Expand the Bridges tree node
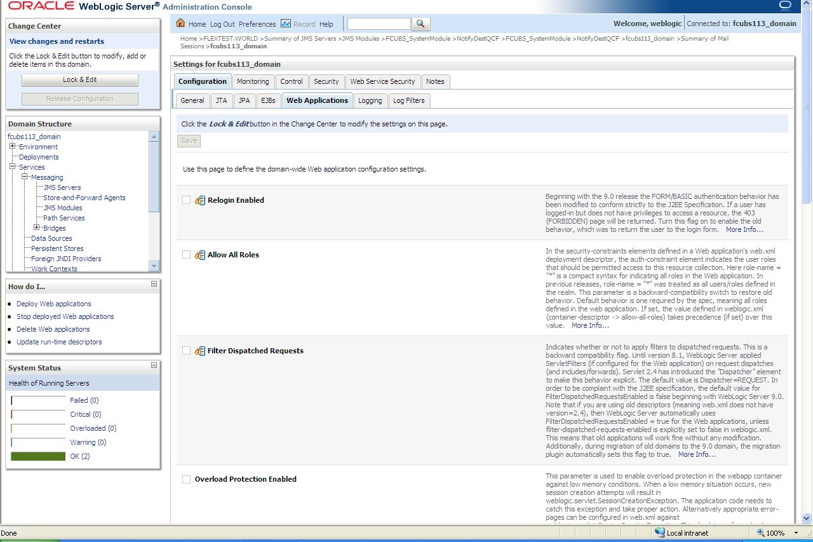Image resolution: width=813 pixels, height=542 pixels. [37, 227]
